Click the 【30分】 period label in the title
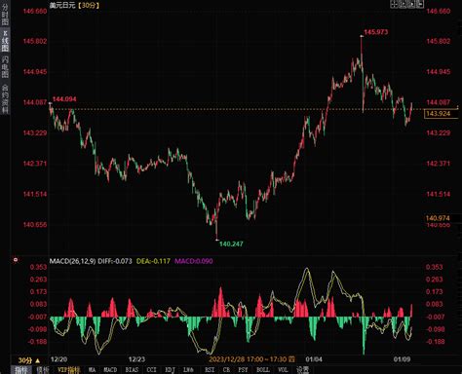Screen dimensions: 462x374 pos(89,5)
